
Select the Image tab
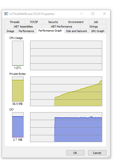click(11, 31)
